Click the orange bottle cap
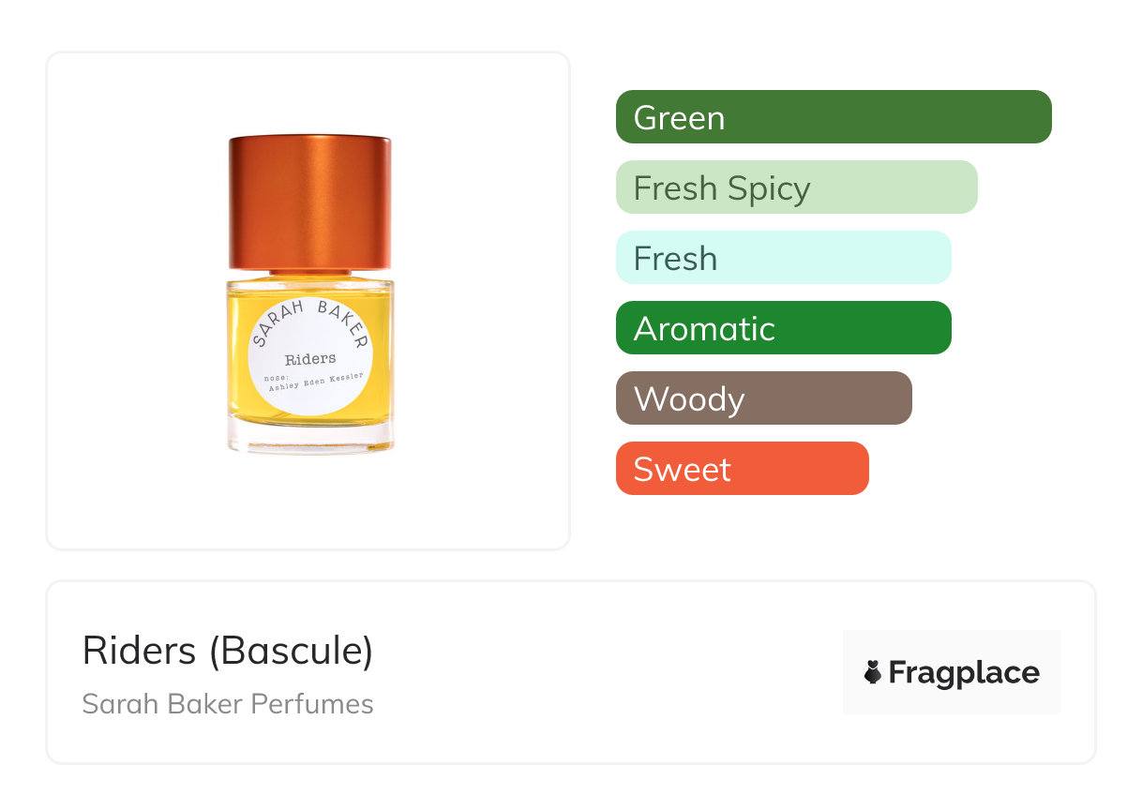Viewport: 1142px width, 810px height. click(x=310, y=203)
